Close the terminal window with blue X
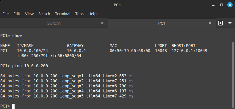The image size is (235, 109). [230, 5]
